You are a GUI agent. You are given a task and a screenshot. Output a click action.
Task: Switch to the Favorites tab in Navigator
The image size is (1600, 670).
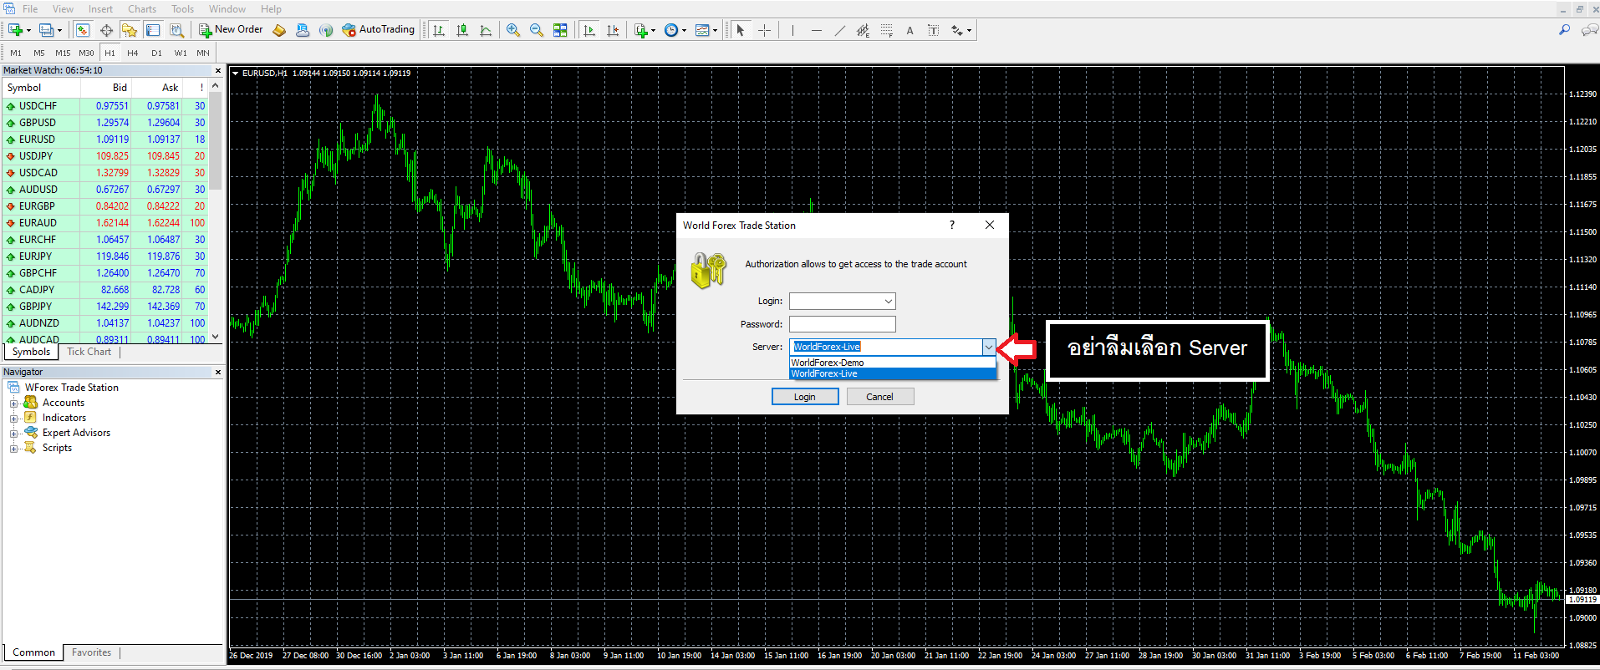click(x=91, y=652)
